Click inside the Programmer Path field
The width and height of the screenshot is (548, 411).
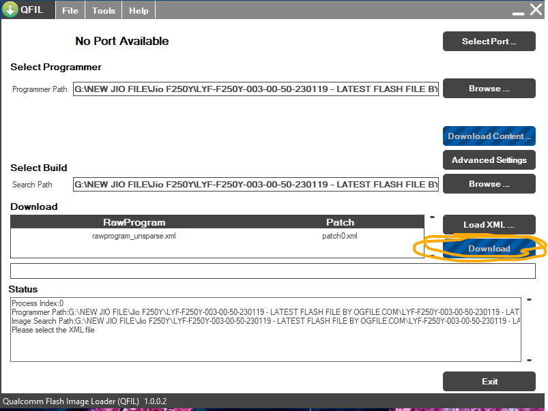[x=255, y=89]
